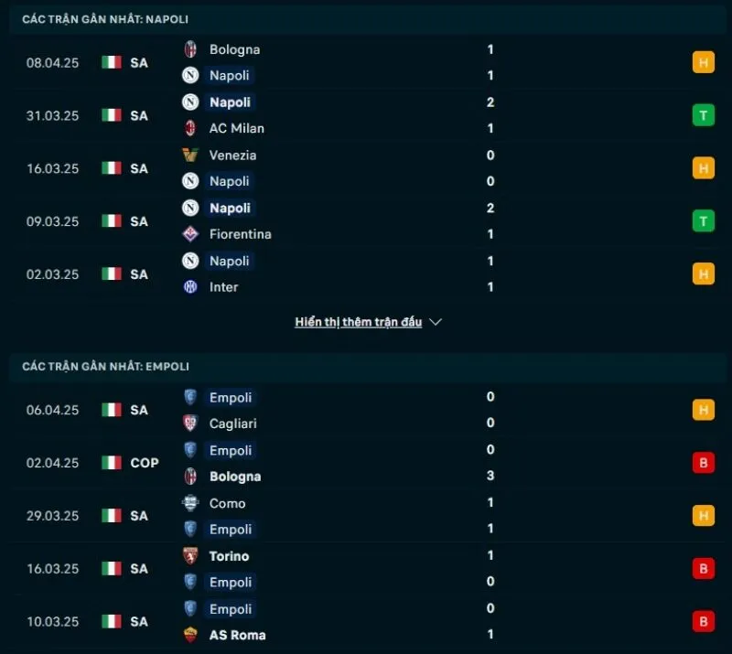Toggle the green T badge for Napoli vs AC Milan
Screen dimensions: 732x654
(703, 115)
